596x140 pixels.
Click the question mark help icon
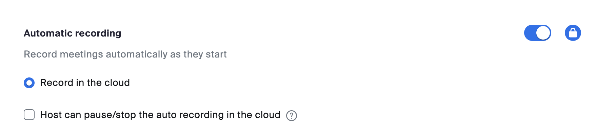pos(291,116)
